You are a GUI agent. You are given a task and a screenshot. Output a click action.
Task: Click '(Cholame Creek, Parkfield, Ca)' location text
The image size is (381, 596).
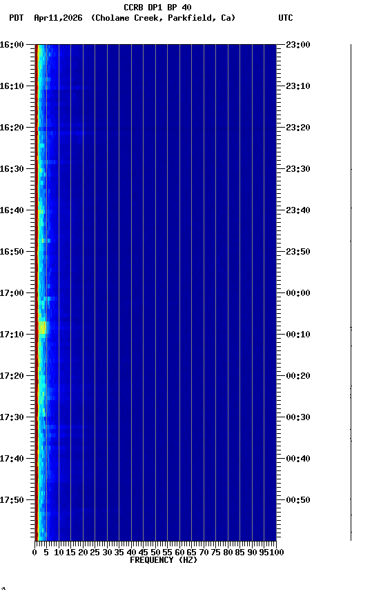tap(163, 18)
